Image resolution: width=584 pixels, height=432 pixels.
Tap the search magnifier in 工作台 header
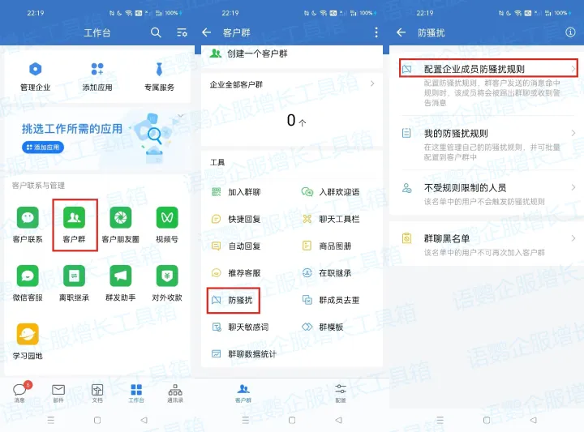coord(157,32)
